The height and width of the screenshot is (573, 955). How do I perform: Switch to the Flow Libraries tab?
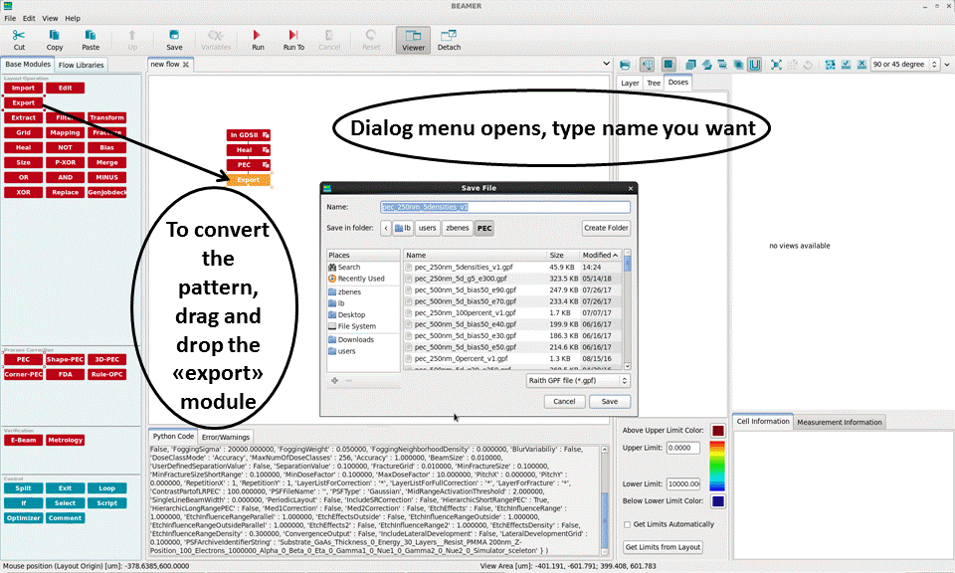81,65
